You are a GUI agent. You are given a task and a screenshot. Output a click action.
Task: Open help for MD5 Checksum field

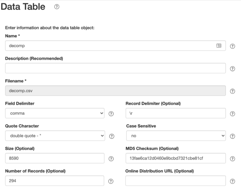tap(232, 159)
